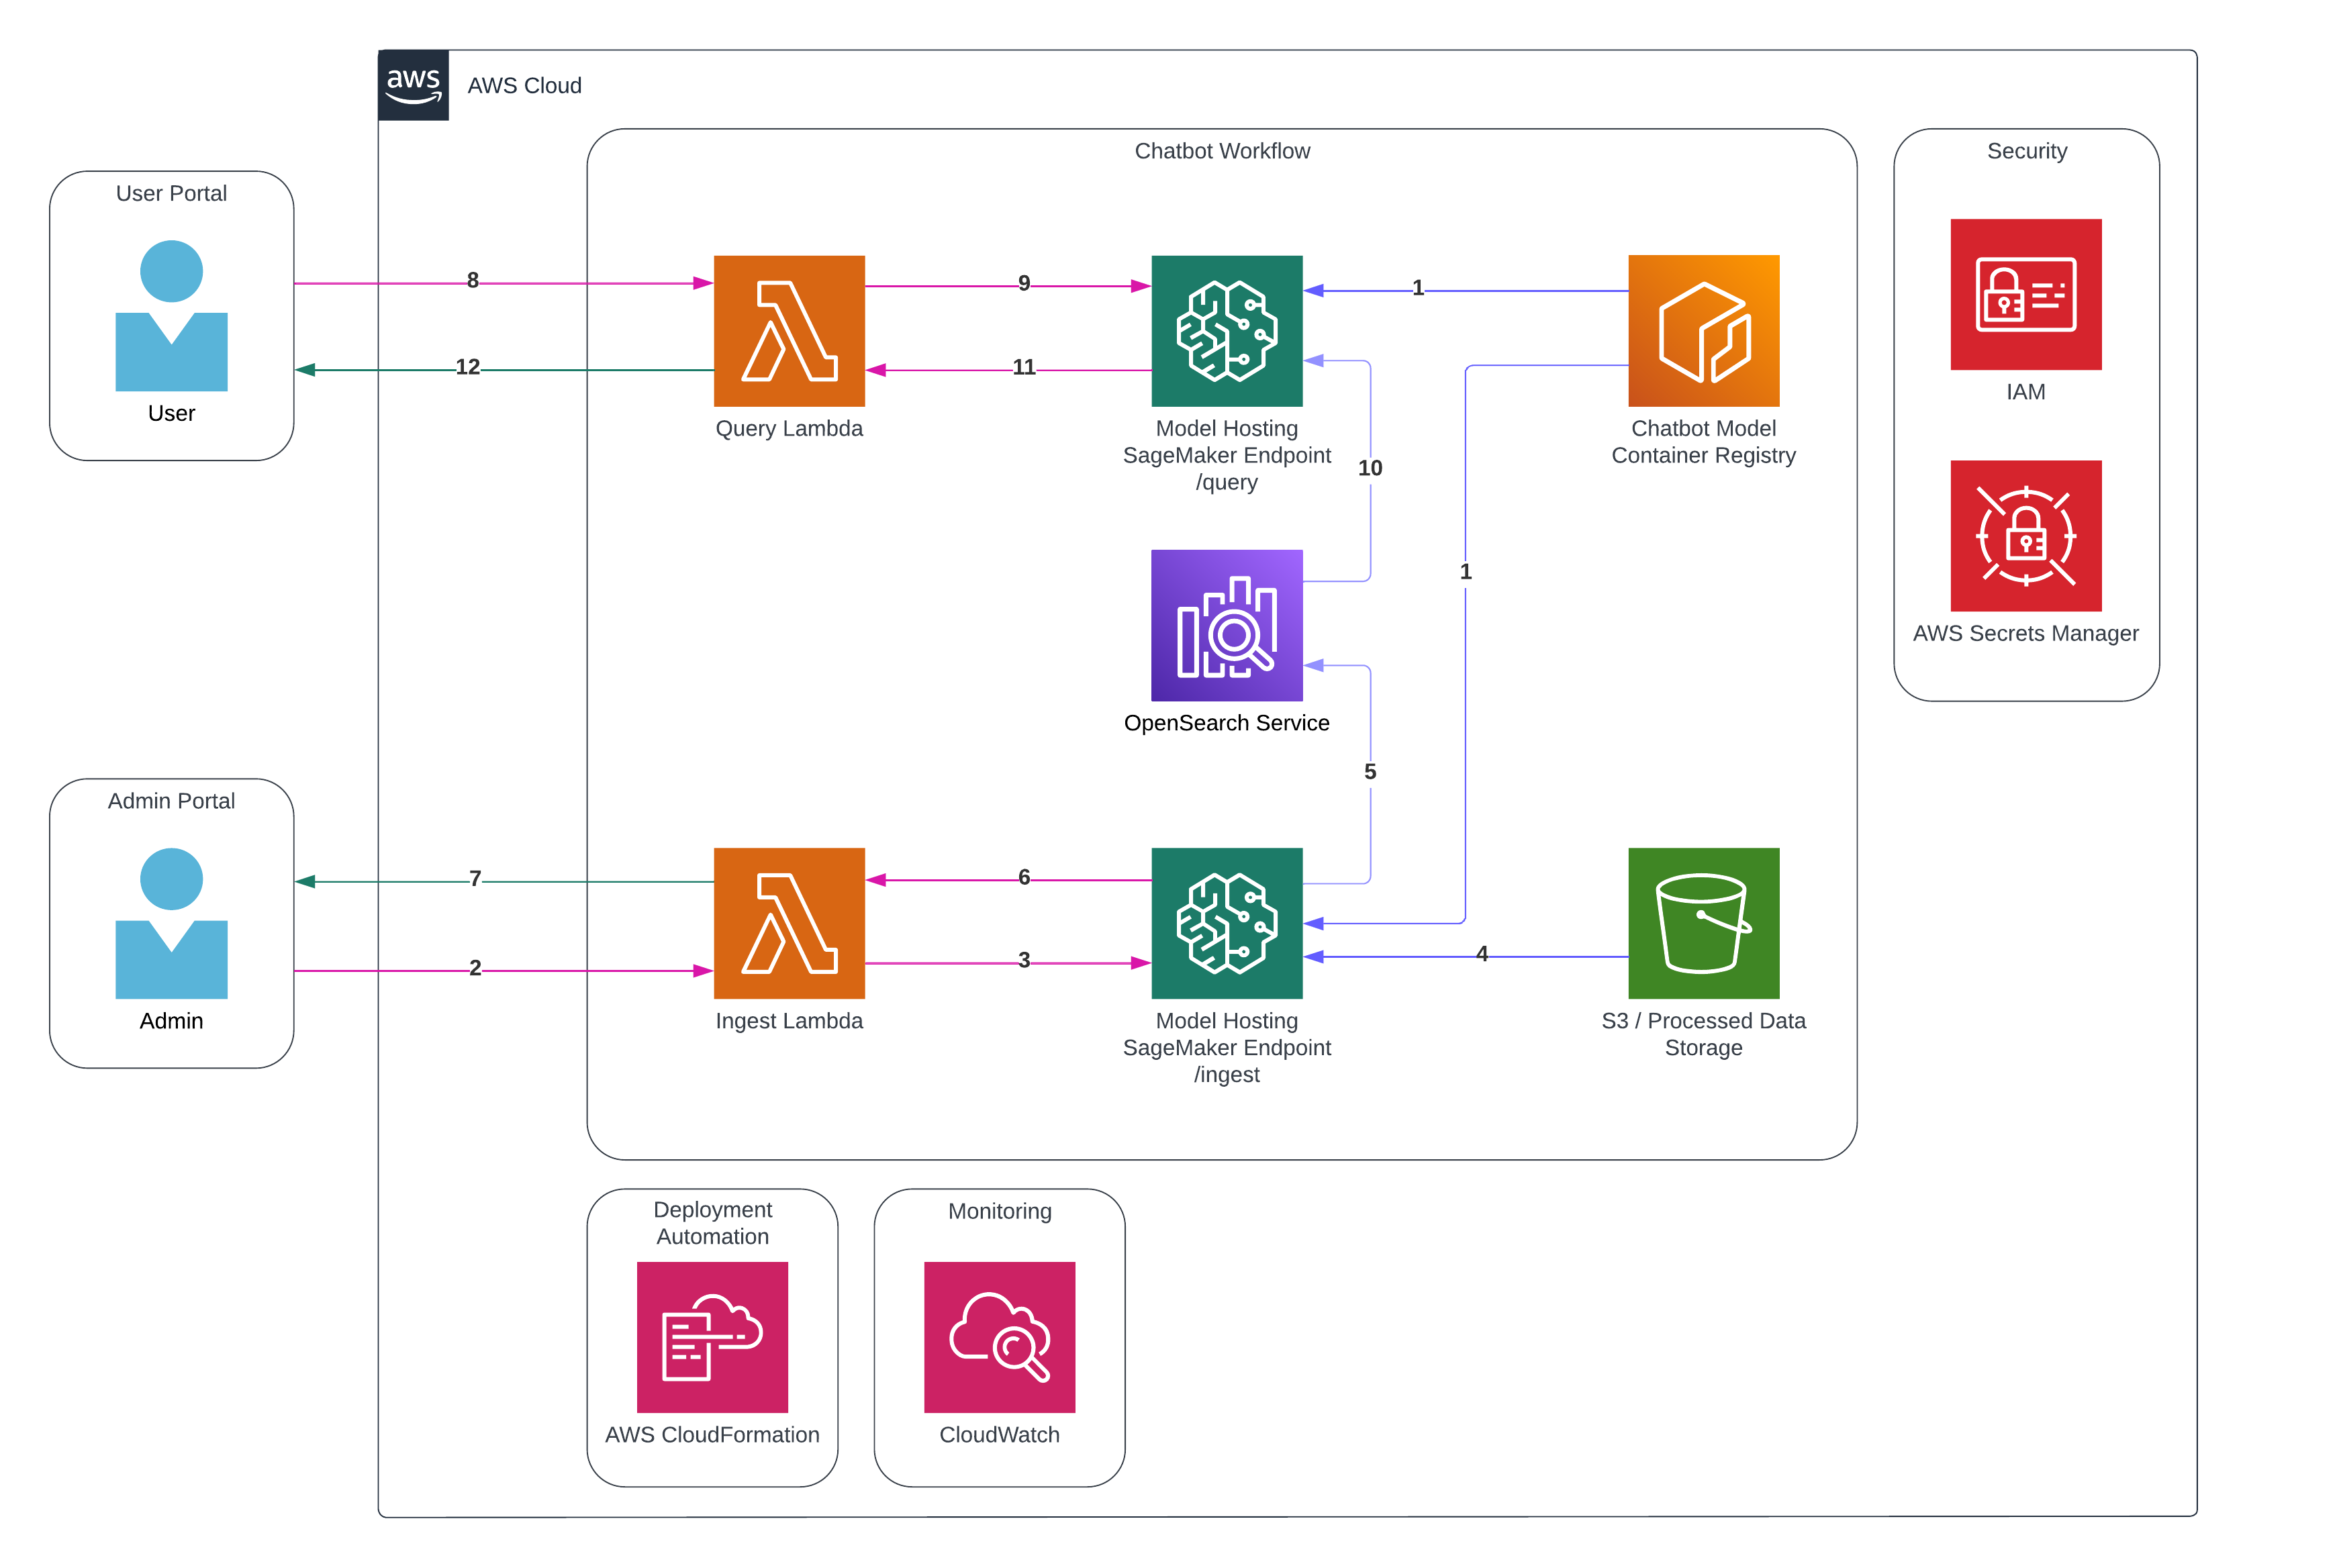Click the OpenSearch Service icon
The image size is (2339, 1568).
tap(1227, 625)
